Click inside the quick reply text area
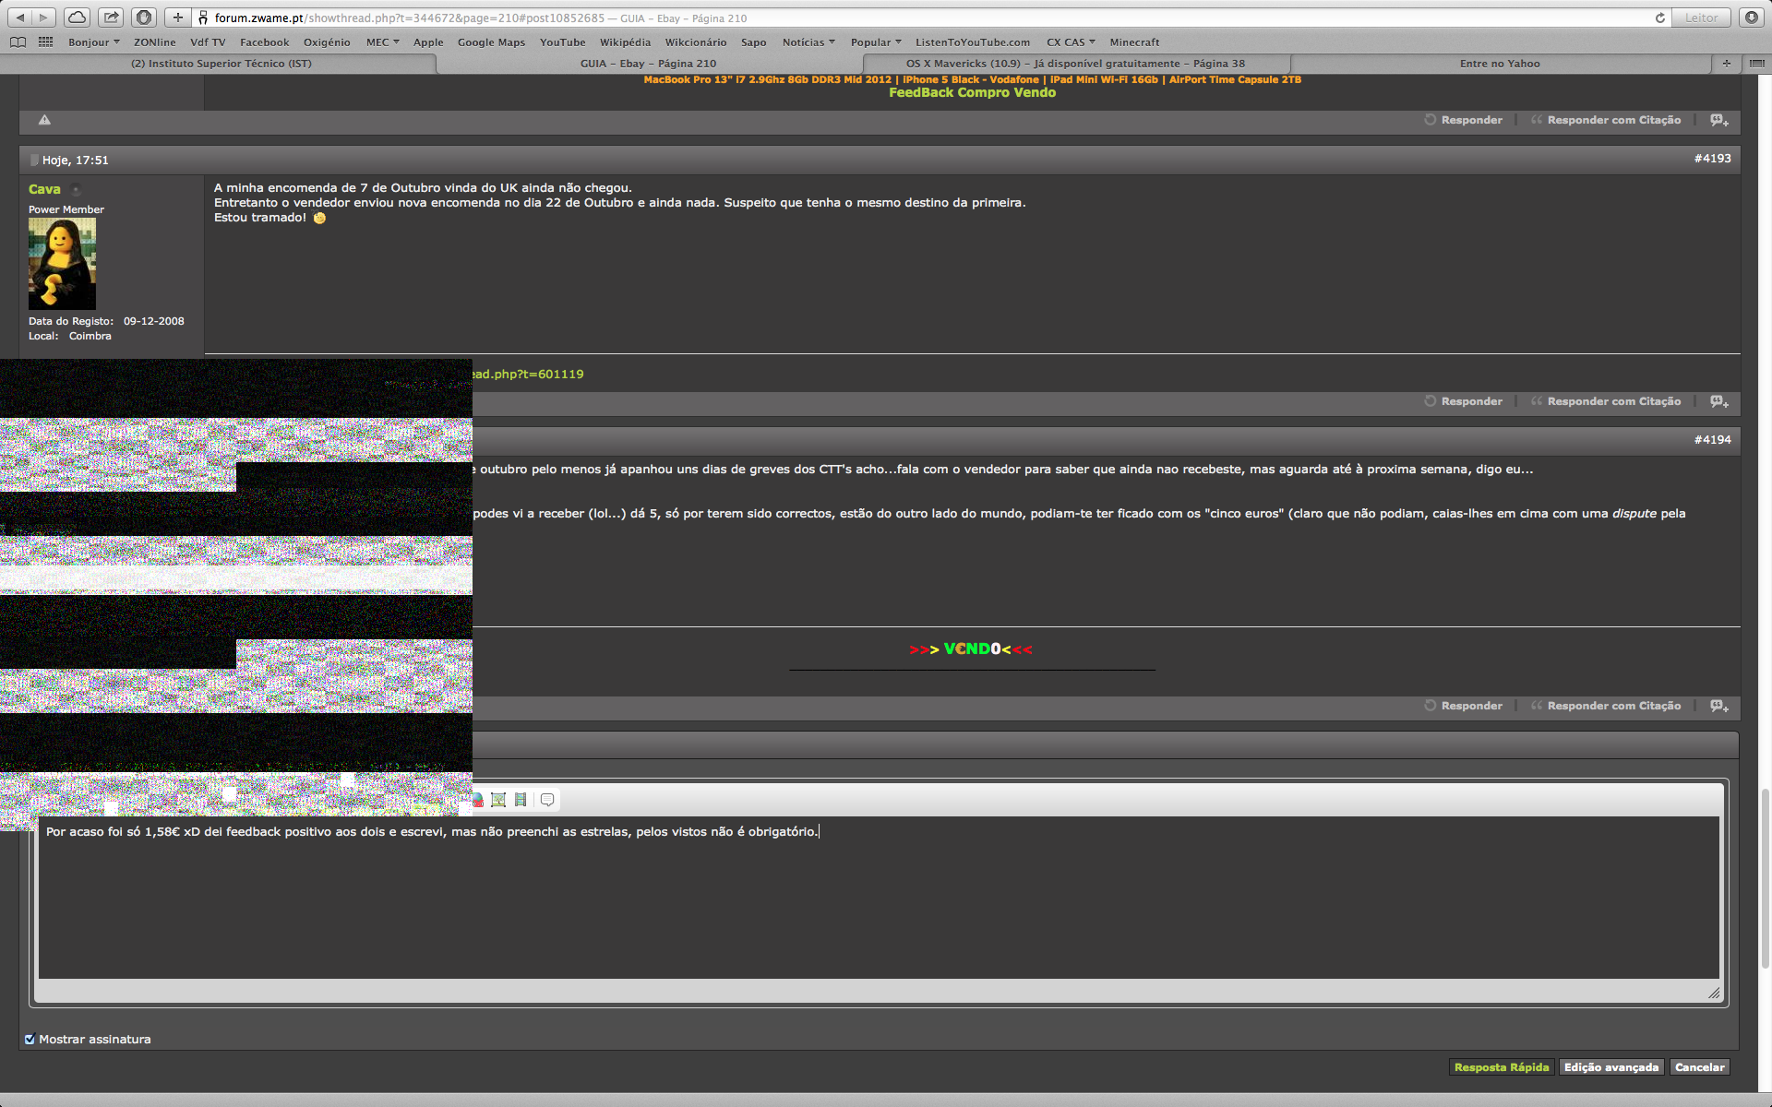Viewport: 1772px width, 1107px height. [877, 904]
